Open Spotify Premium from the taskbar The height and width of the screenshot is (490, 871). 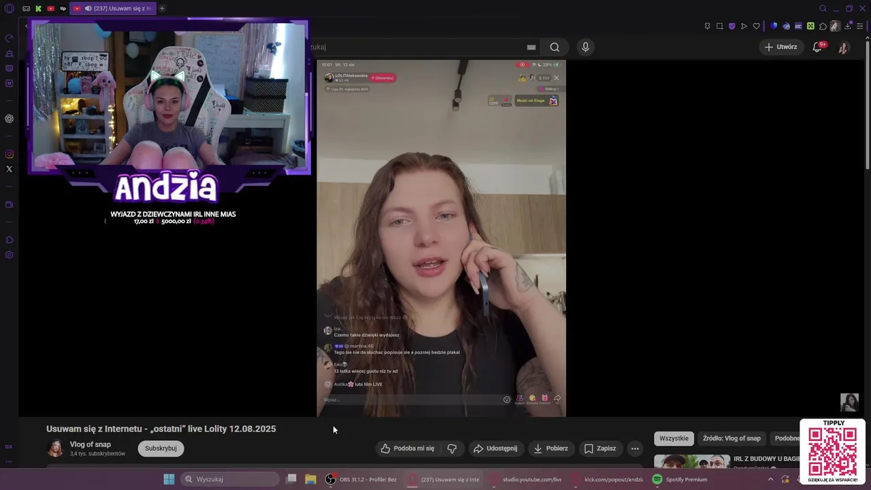680,479
